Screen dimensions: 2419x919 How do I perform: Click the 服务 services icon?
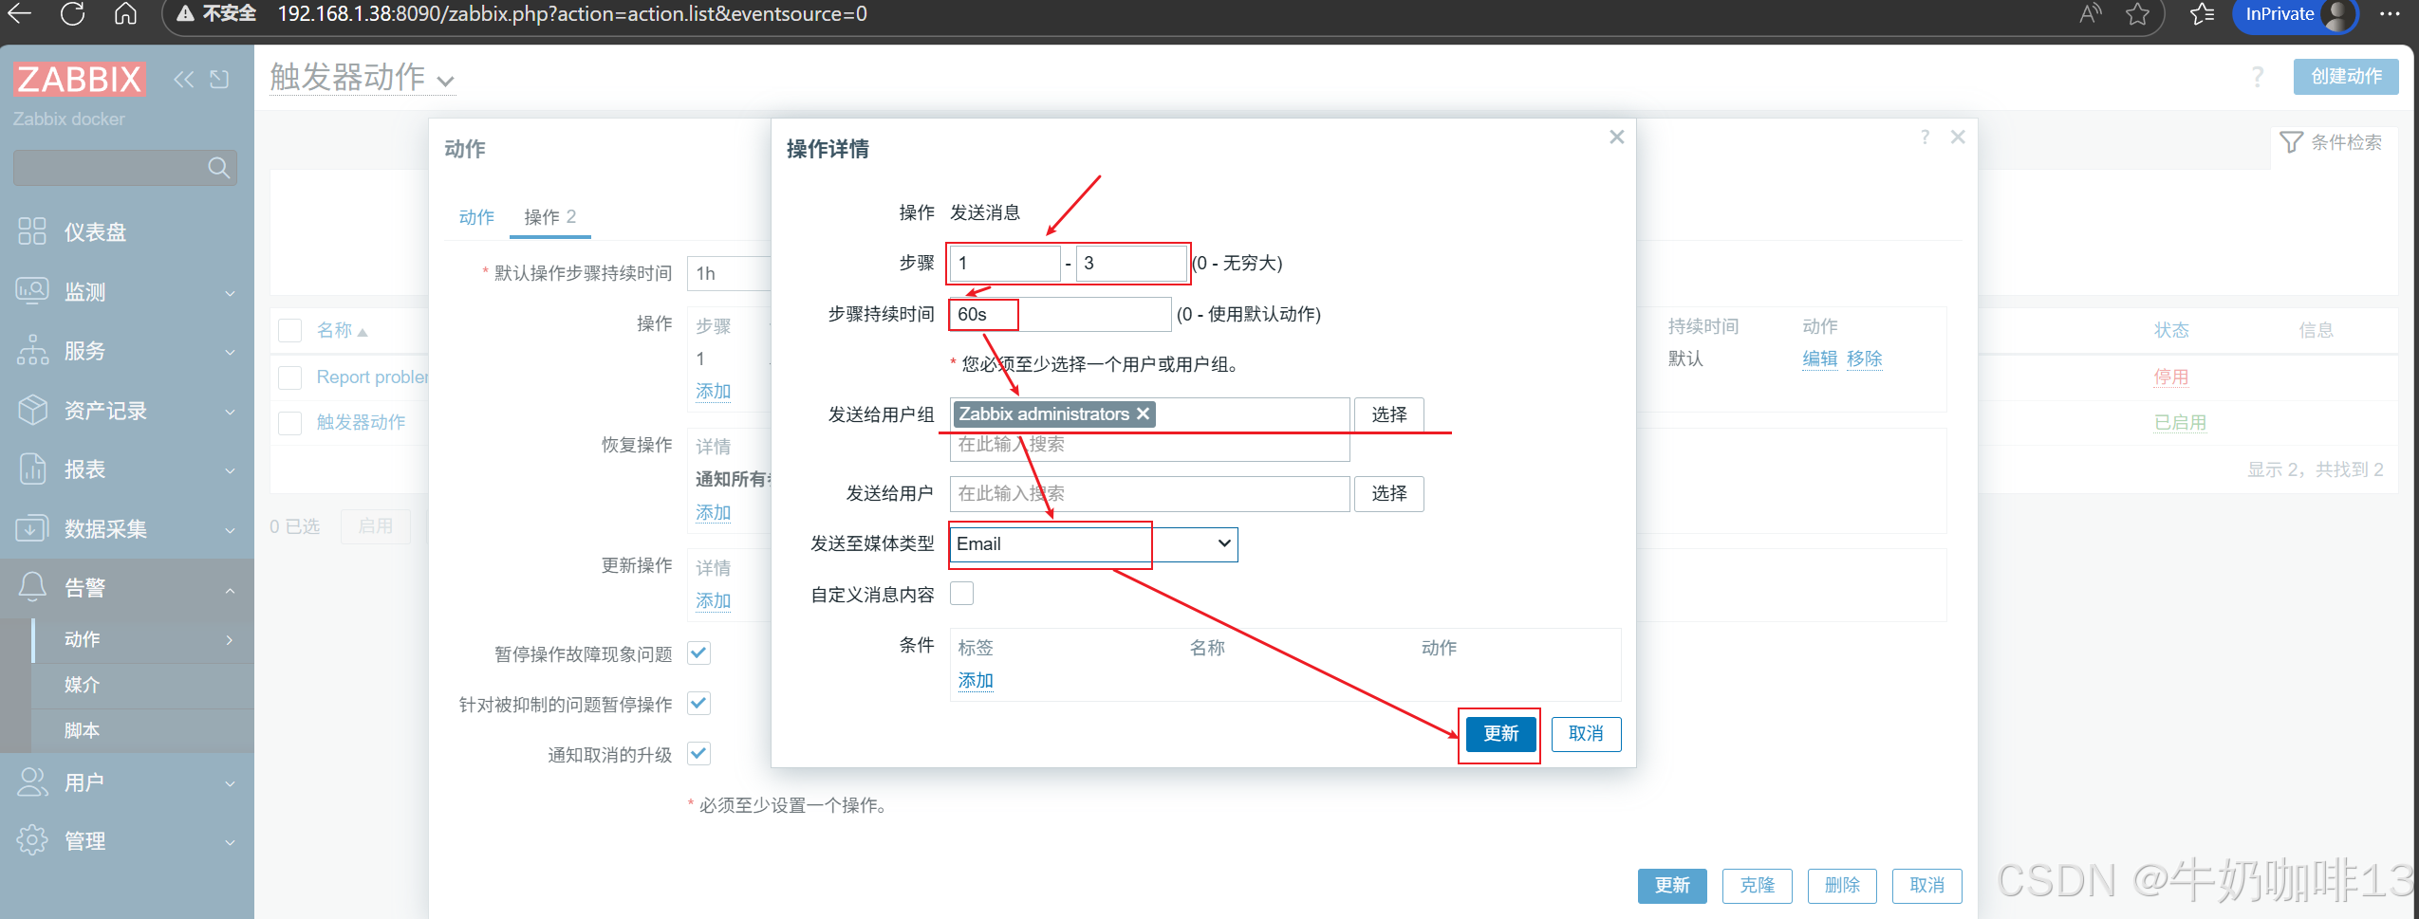click(32, 350)
